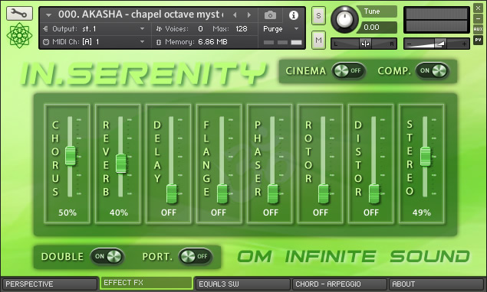The width and height of the screenshot is (487, 292).
Task: Open the MIDI Ch dropdown
Action: pos(94,42)
